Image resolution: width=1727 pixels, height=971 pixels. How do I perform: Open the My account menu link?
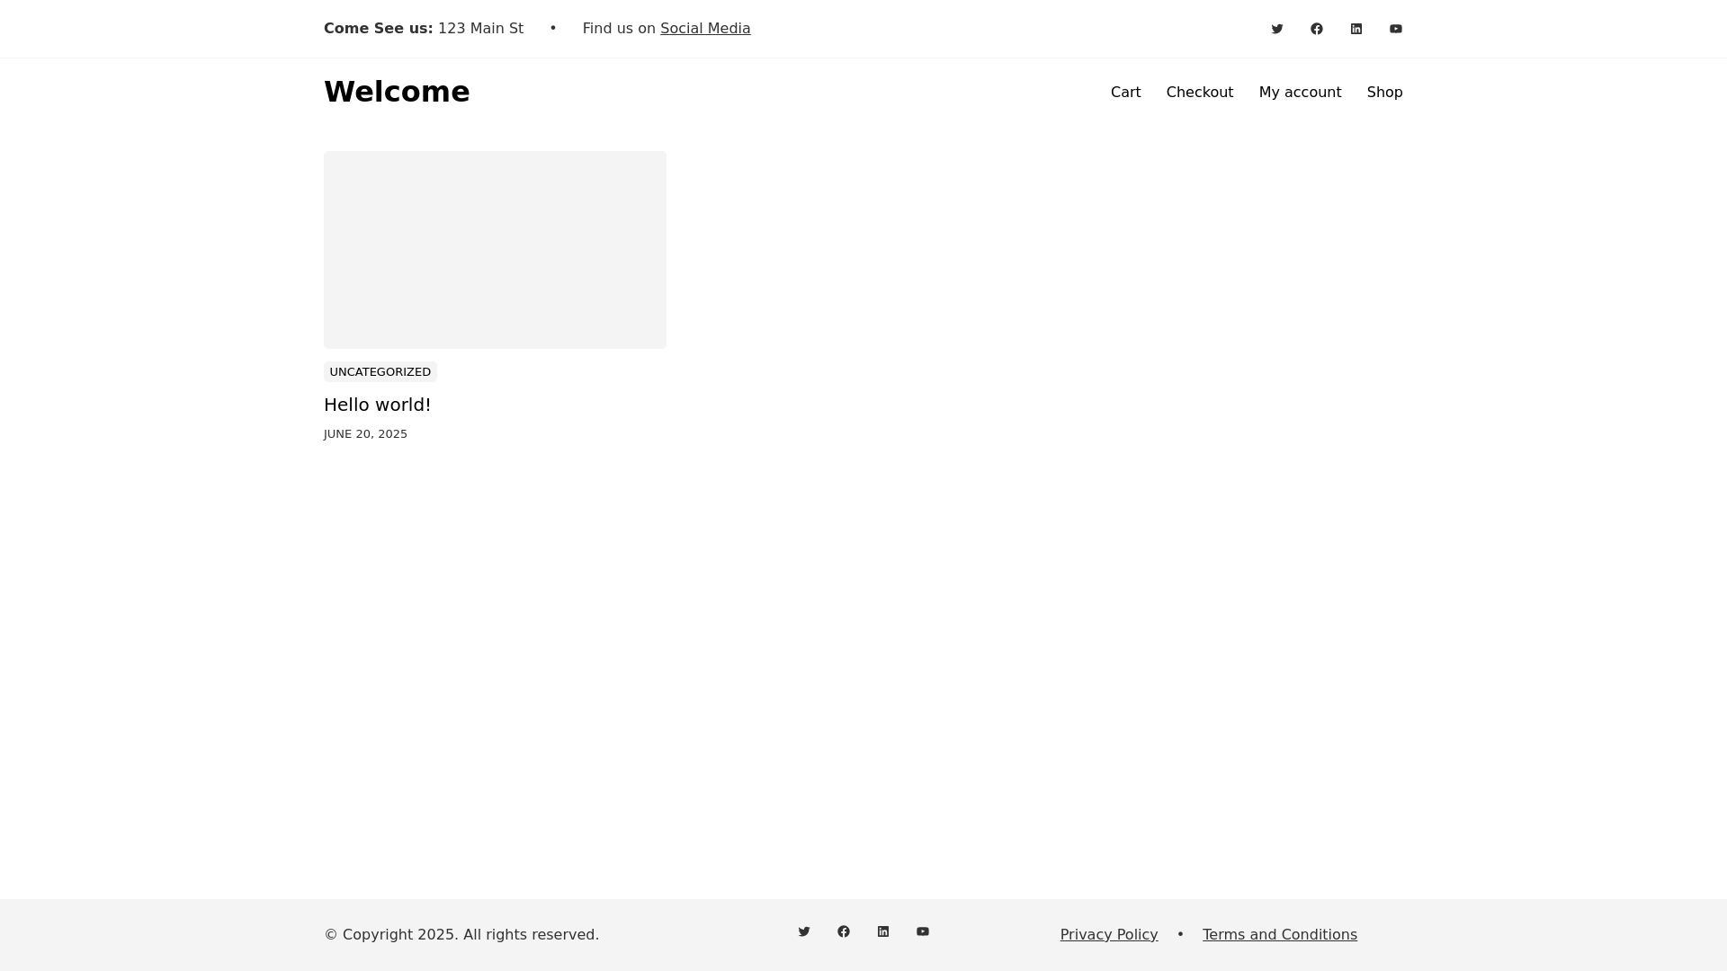click(1300, 93)
